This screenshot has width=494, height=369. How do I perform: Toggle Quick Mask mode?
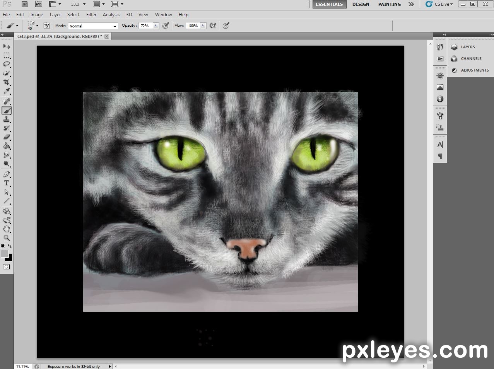[7, 267]
